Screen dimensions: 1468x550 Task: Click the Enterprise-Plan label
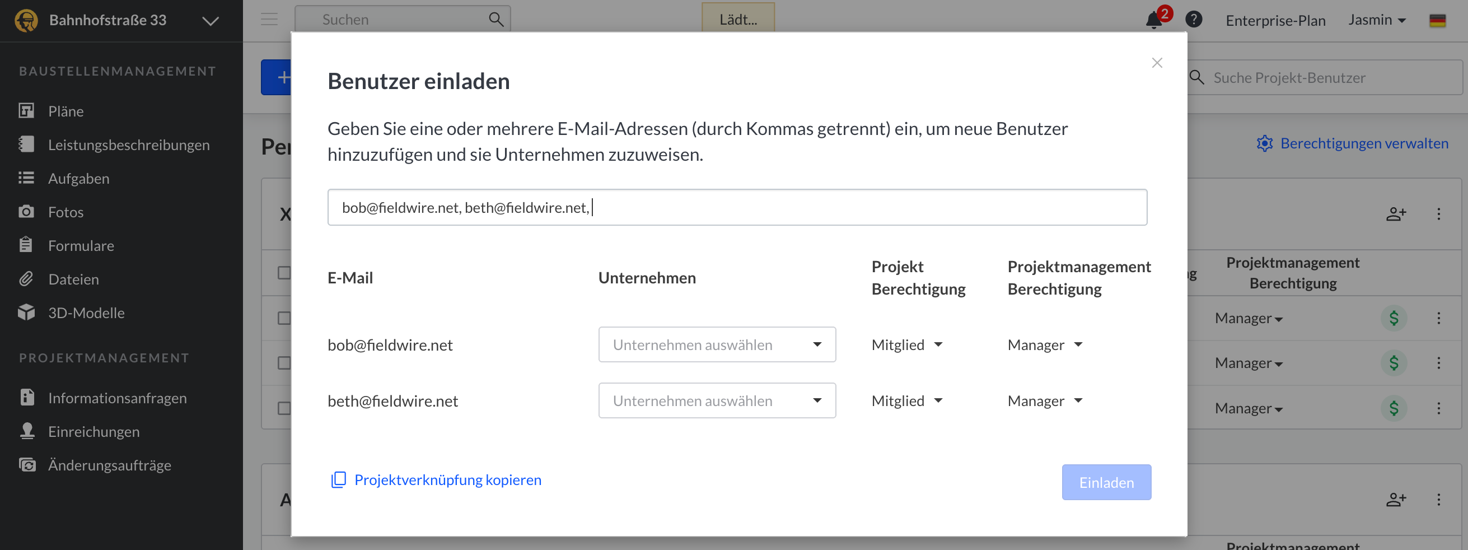click(x=1275, y=21)
